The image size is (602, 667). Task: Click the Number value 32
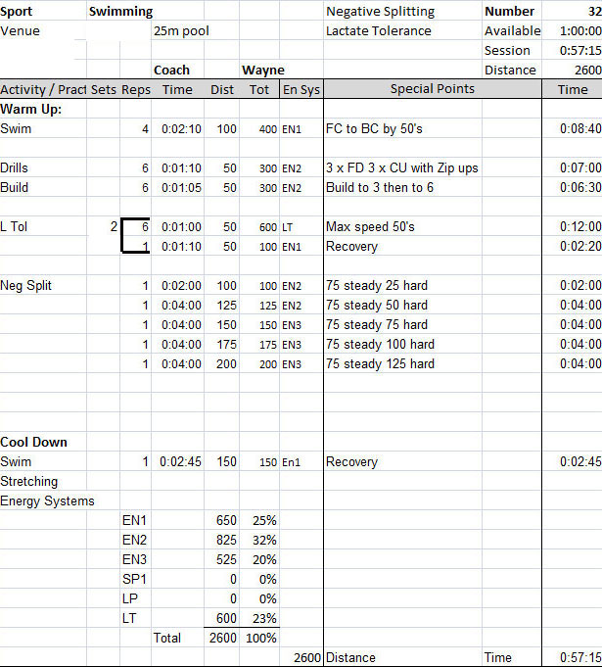pos(594,12)
